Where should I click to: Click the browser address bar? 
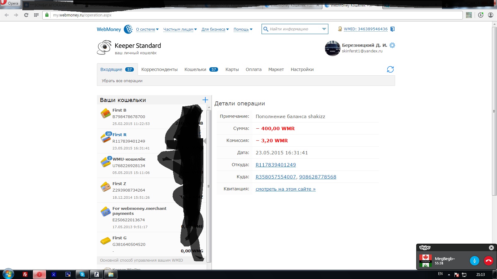pos(252,15)
